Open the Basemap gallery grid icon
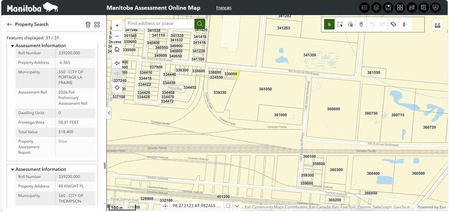Image resolution: width=449 pixels, height=212 pixels. tap(400, 7)
